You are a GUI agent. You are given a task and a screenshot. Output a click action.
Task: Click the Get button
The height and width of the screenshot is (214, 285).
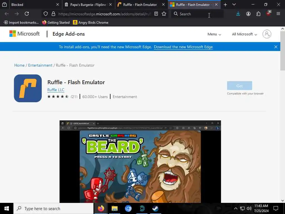tap(239, 86)
